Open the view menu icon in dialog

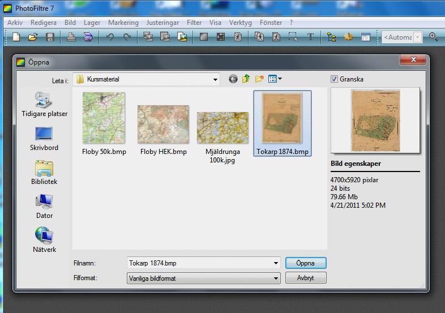pyautogui.click(x=275, y=79)
